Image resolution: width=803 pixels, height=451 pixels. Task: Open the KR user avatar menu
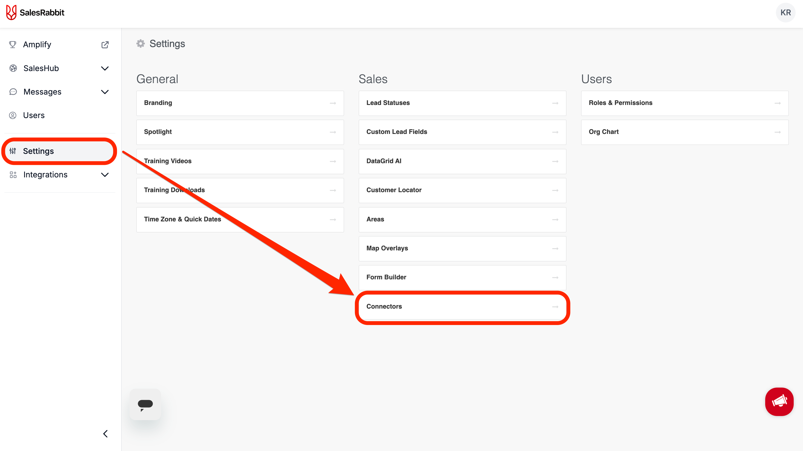pos(785,13)
